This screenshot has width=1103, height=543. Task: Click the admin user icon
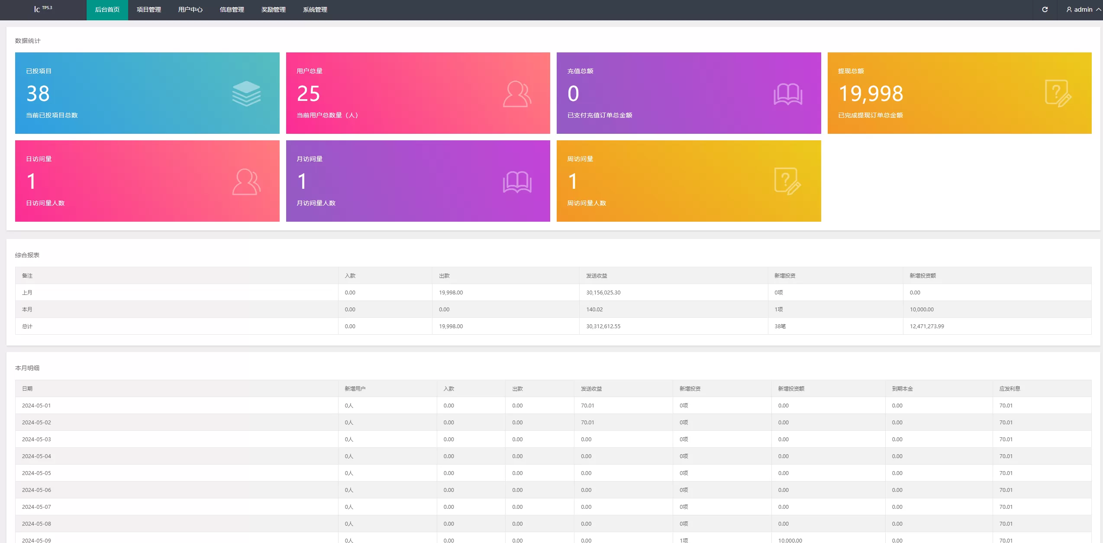pos(1069,10)
